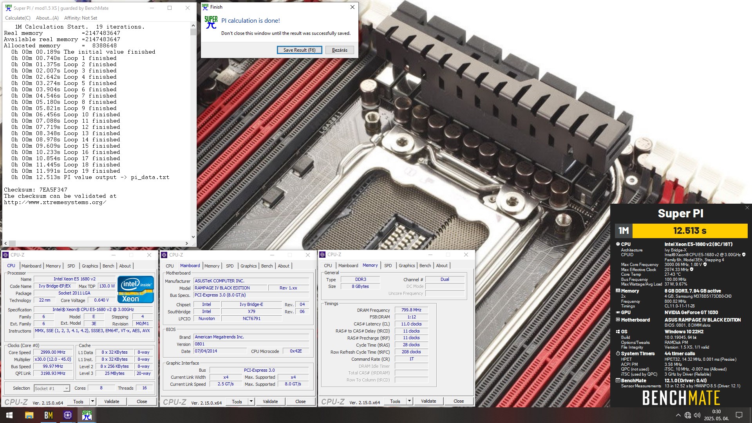Click the title icon of the CPU-Z Mainboard window

(x=164, y=255)
